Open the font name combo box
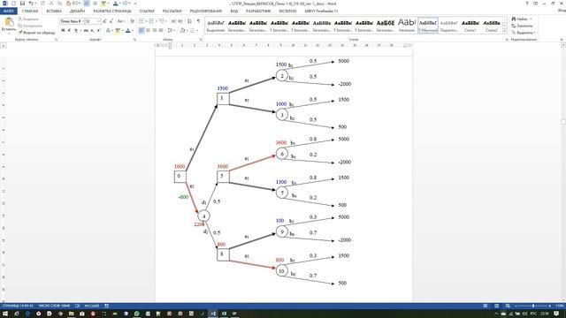Screen dimensions: 566x318 click(x=72, y=21)
